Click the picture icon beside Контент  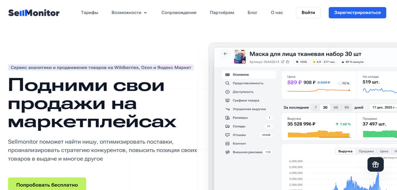[x=227, y=143]
